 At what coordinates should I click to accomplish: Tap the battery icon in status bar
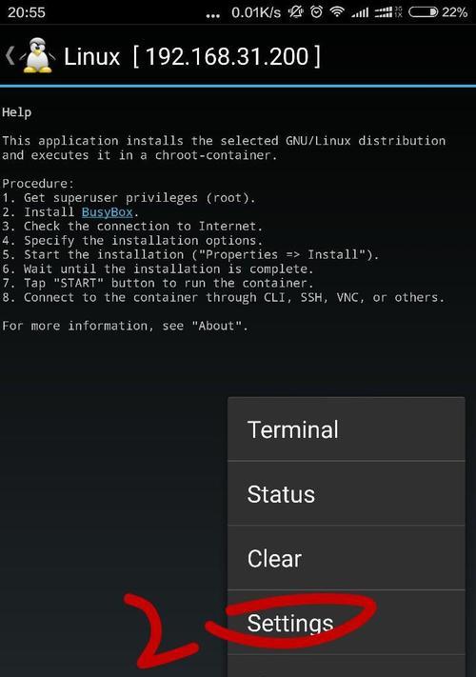(423, 12)
